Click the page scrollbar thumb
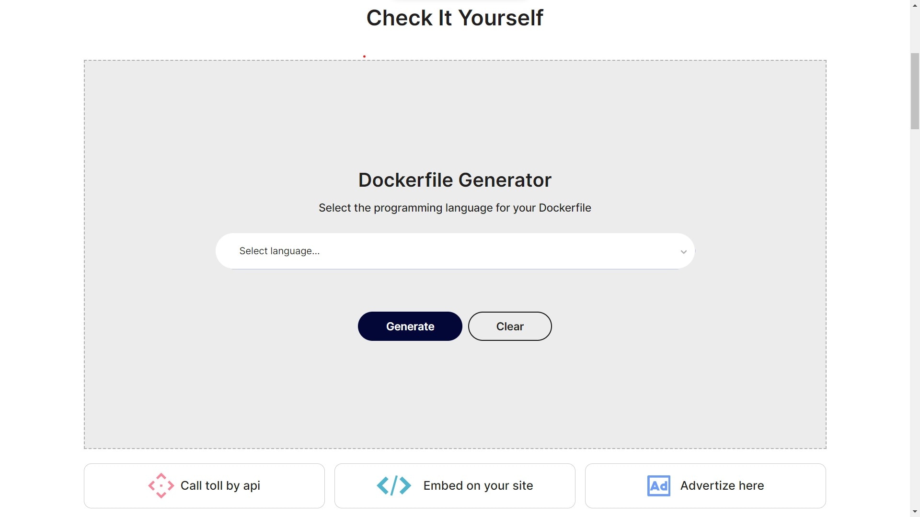This screenshot has width=920, height=517. [x=915, y=91]
